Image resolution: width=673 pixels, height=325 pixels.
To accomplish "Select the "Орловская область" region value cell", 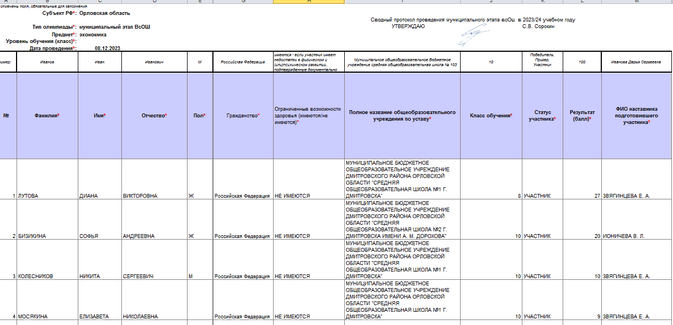I will 105,13.
